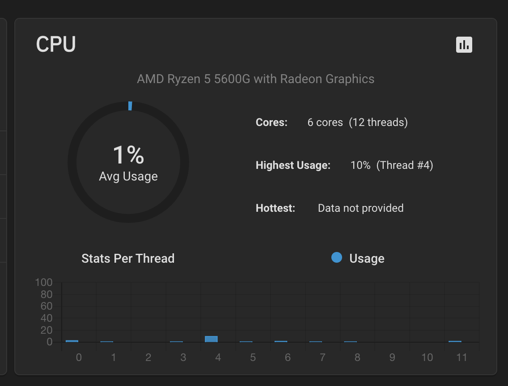Click the Highest Usage label
Screen dimensions: 508x386
click(293, 165)
